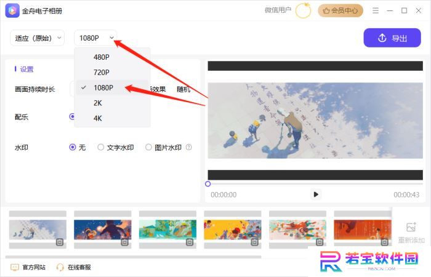The height and width of the screenshot is (277, 431).
Task: Click the 画面持续时长 label
Action: [x=35, y=89]
